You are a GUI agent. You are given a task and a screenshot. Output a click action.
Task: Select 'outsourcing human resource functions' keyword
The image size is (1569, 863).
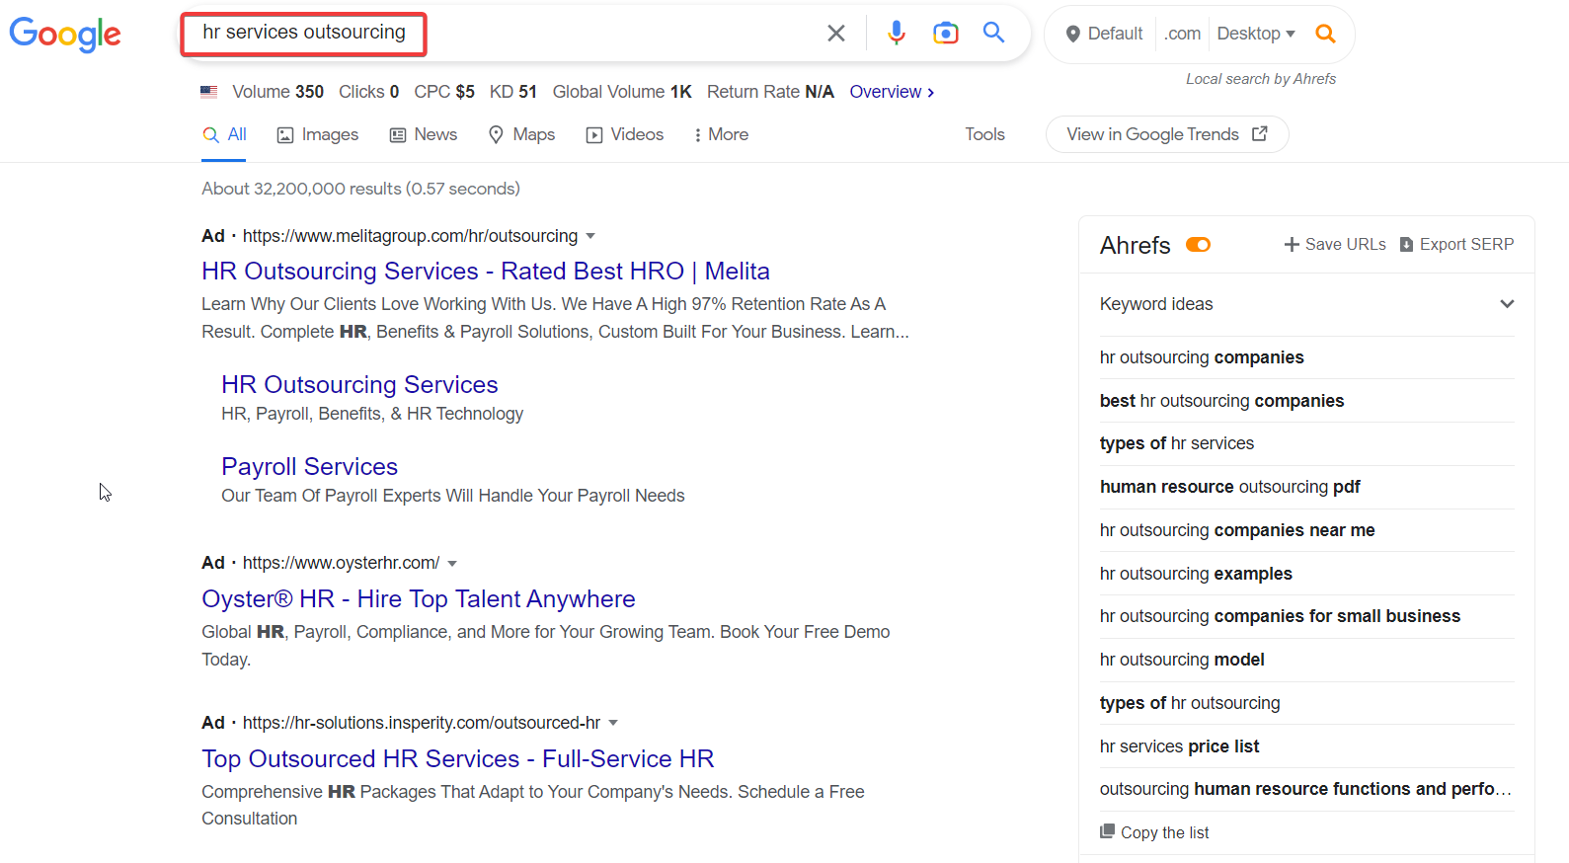tap(1305, 789)
